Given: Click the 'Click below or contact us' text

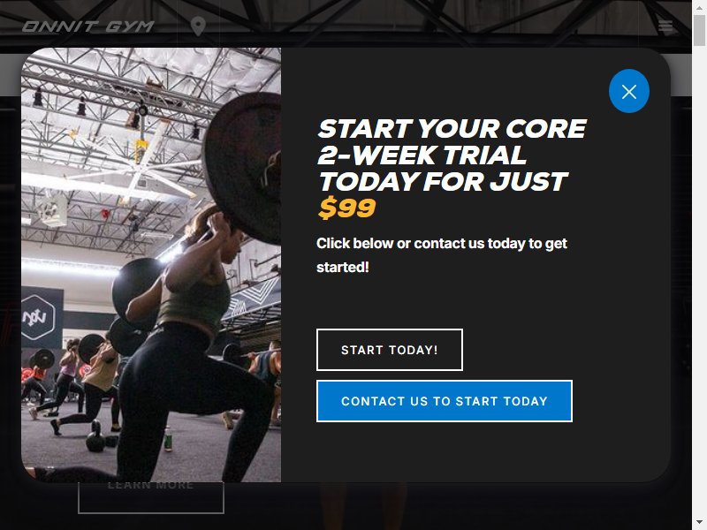Looking at the screenshot, I should (441, 255).
